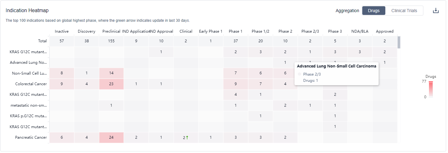This screenshot has height=153, width=448.
Task: Click top handle of Drugs color legend
Action: (431, 82)
